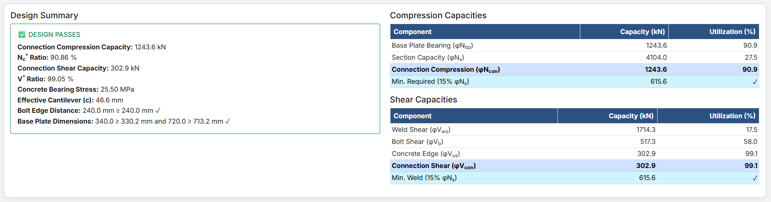Select the Concrete Edge row label
771x202 pixels.
pos(425,154)
